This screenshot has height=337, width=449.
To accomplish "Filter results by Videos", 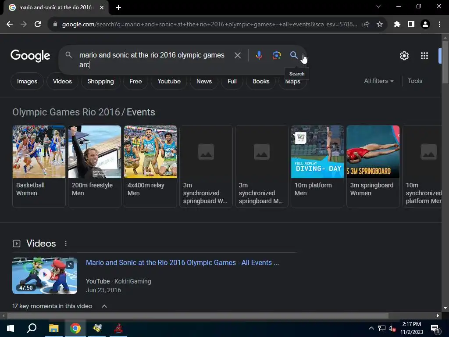I will tap(62, 81).
